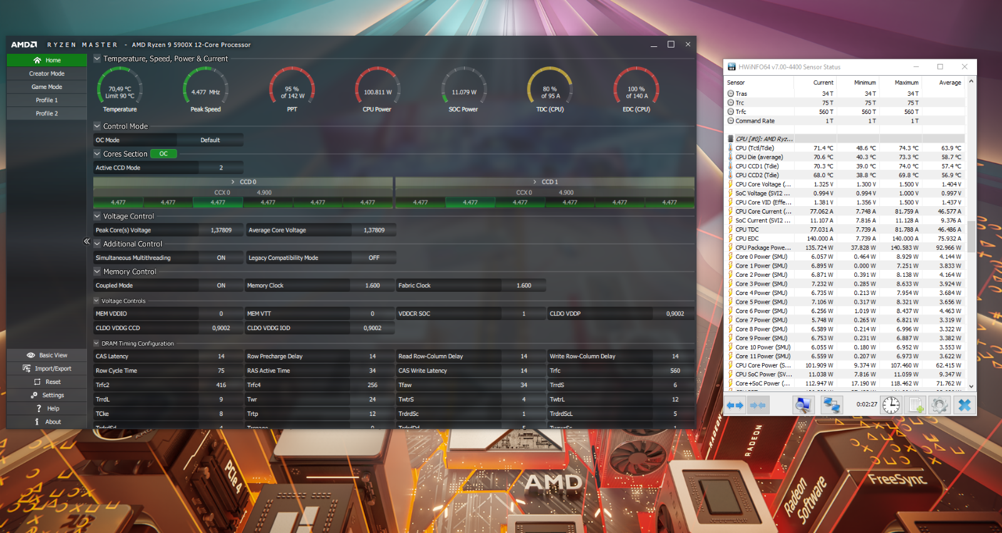Collapse the Voltage Controls subsection
Viewport: 1002px width, 533px height.
coord(96,301)
